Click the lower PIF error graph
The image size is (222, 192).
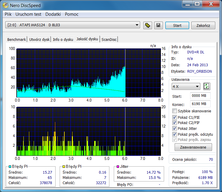point(89,131)
